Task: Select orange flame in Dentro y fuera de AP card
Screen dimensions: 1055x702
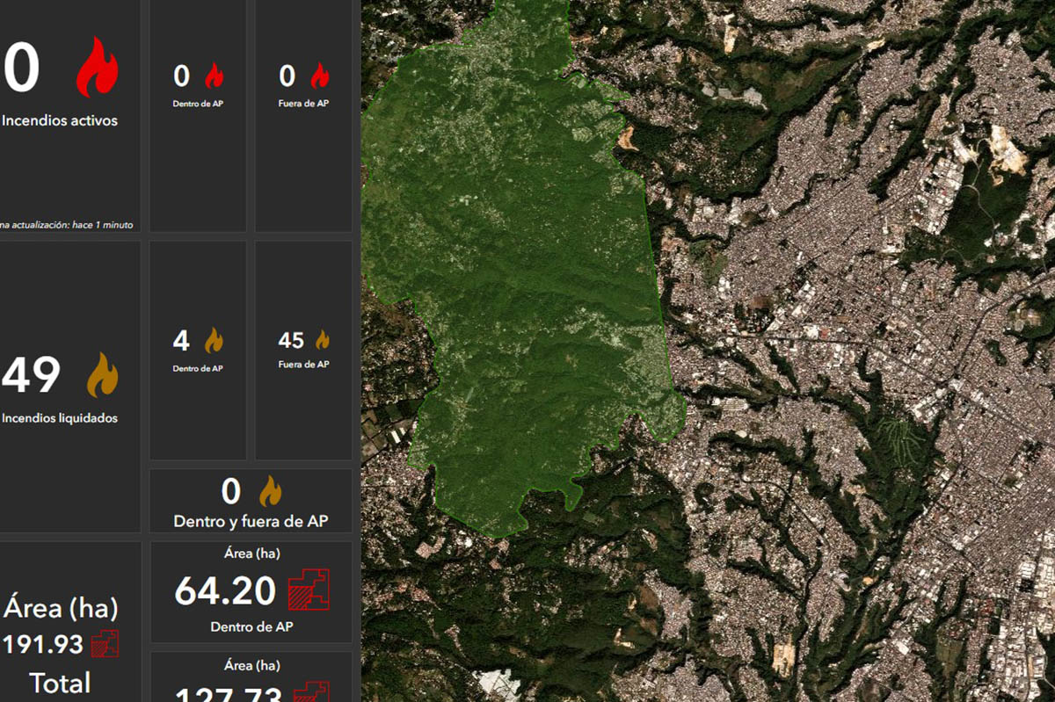Action: coord(270,492)
